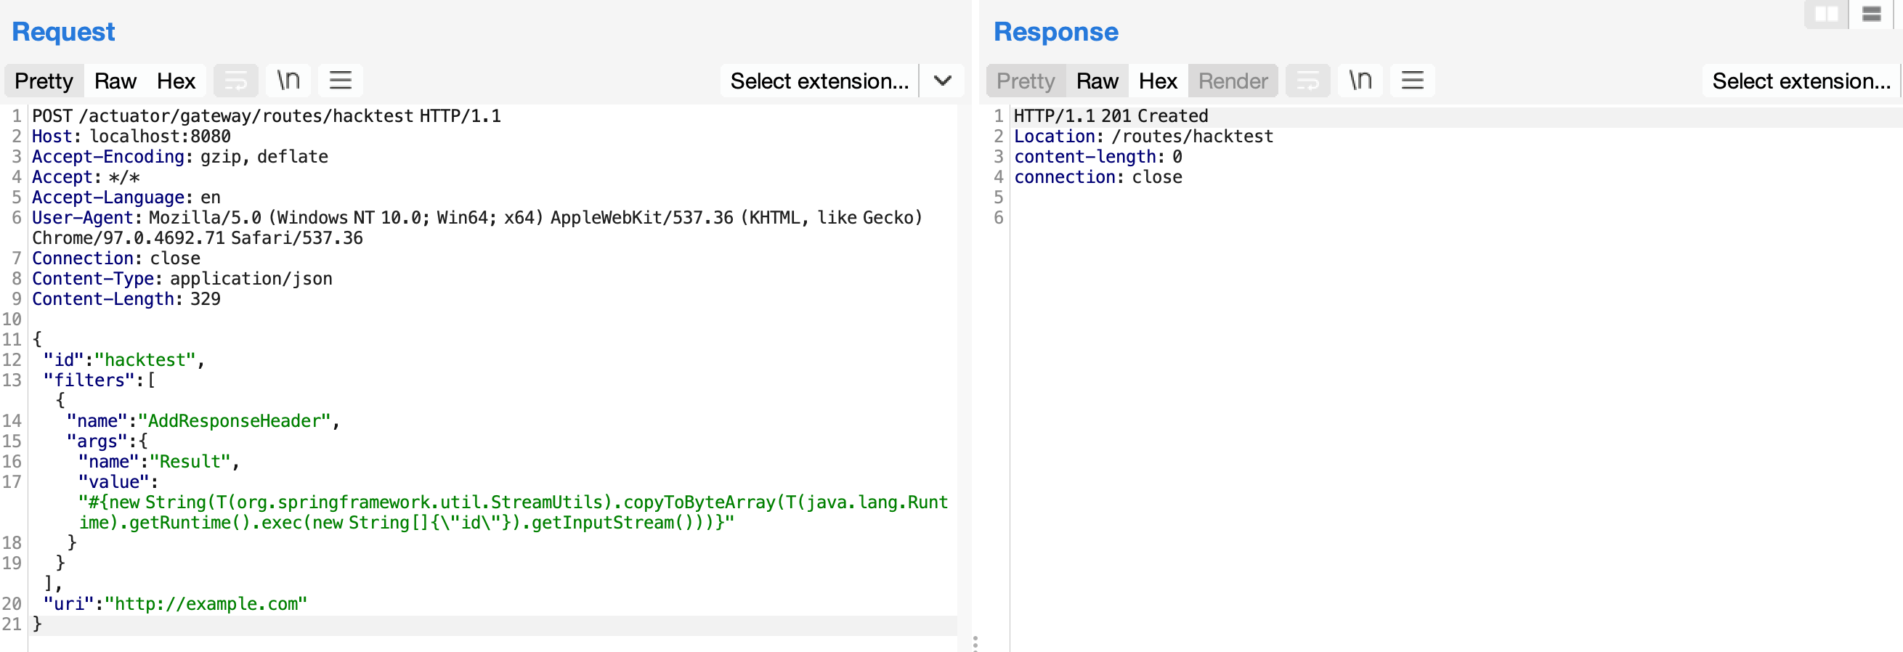The width and height of the screenshot is (1903, 652).
Task: Click the 'Host: localhost:8080' header line
Action: pyautogui.click(x=131, y=136)
